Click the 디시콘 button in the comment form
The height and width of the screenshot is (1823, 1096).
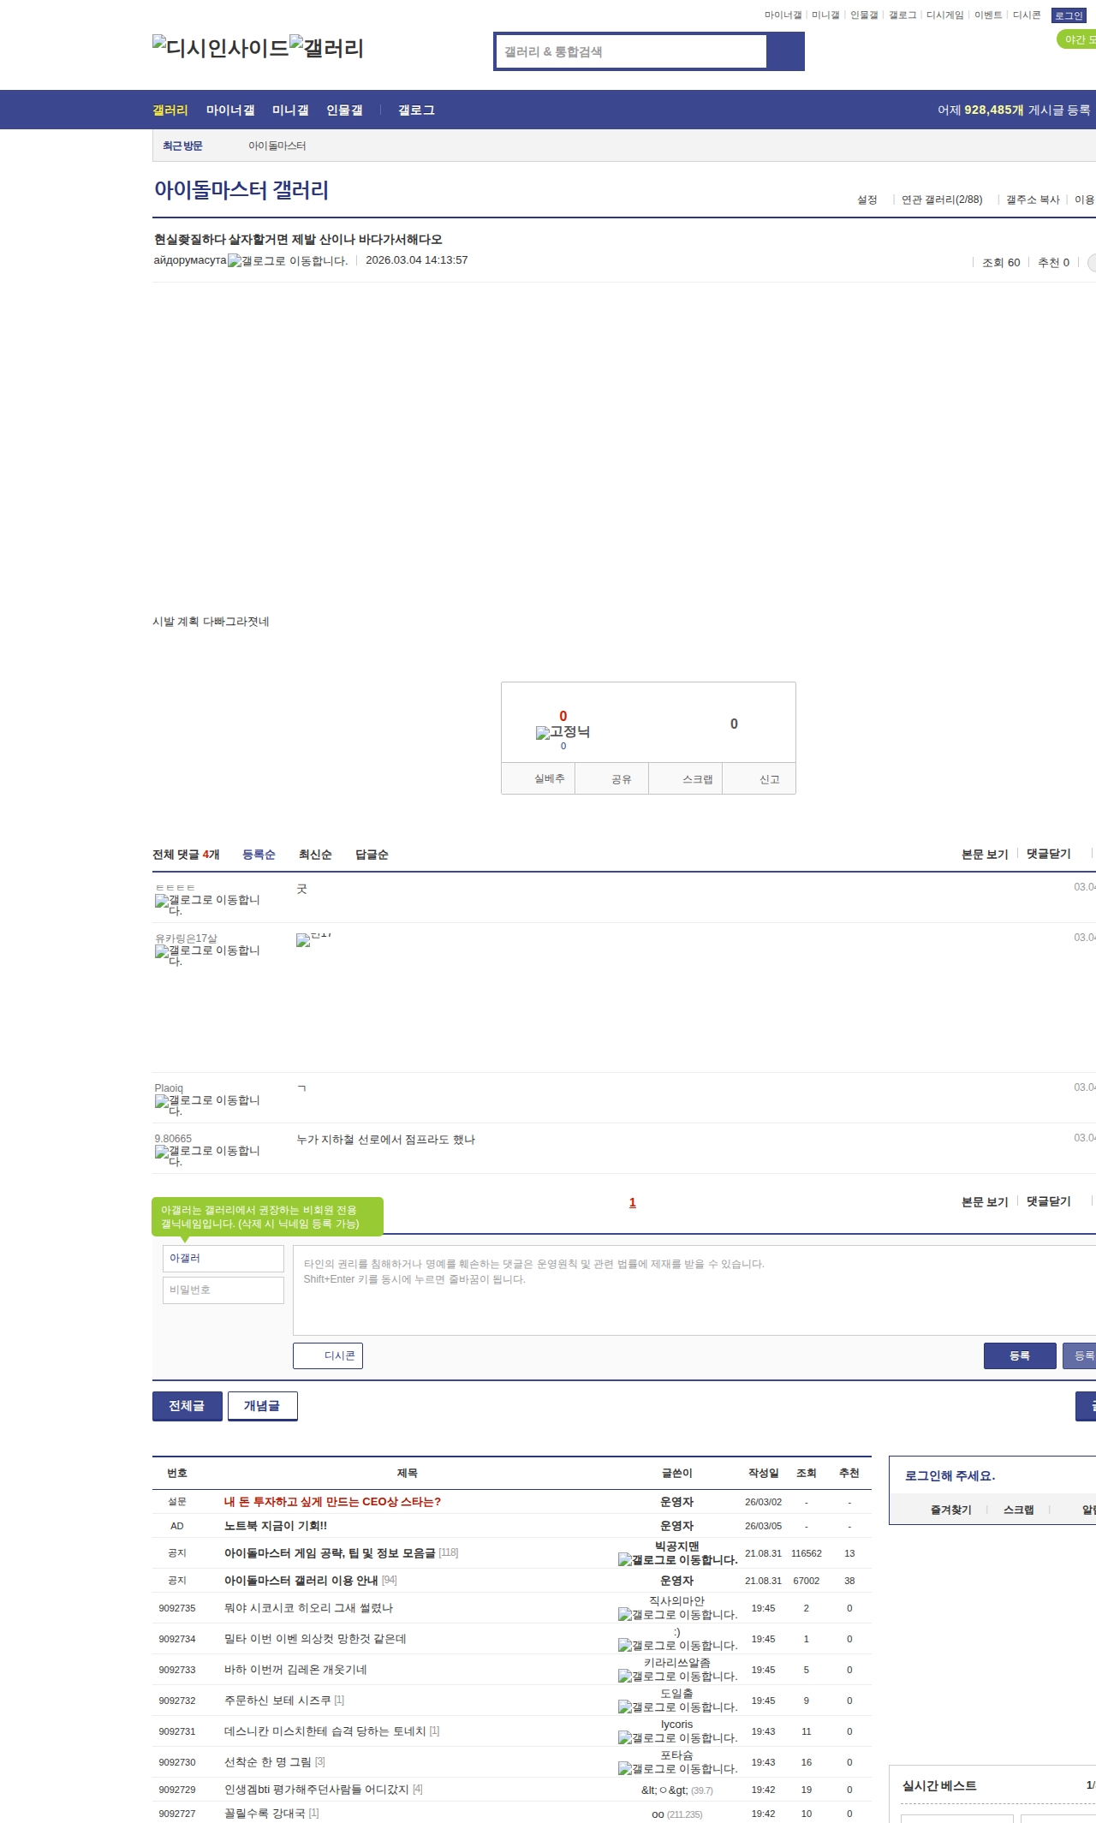tap(328, 1356)
